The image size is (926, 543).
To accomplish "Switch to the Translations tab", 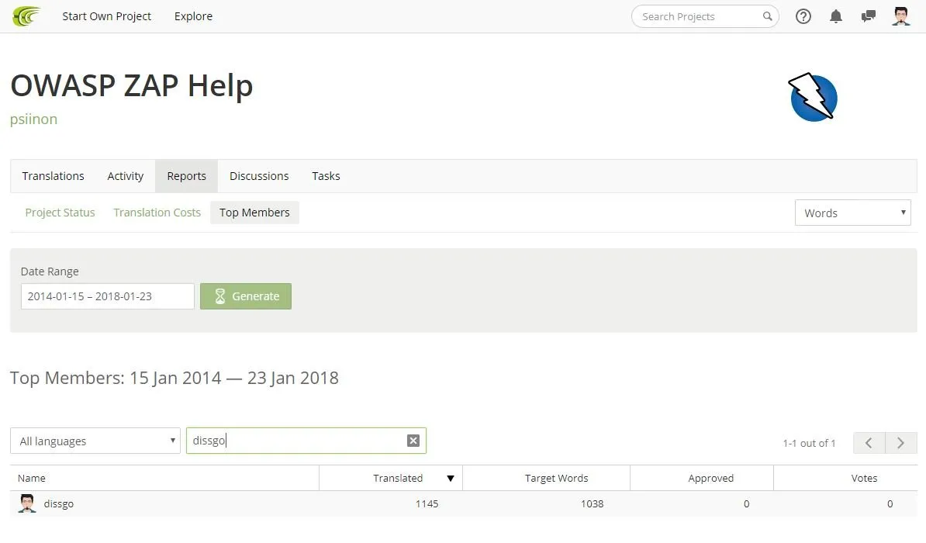I will pyautogui.click(x=54, y=176).
